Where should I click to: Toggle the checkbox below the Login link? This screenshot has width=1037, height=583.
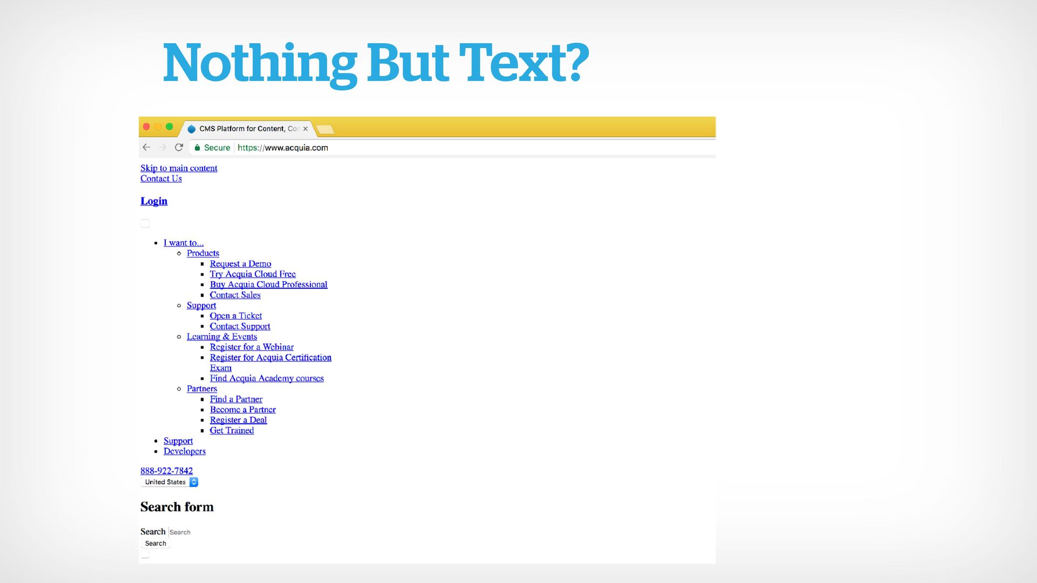(x=145, y=223)
